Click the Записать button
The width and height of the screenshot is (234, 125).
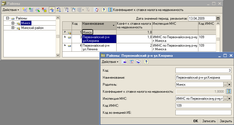[209, 121]
